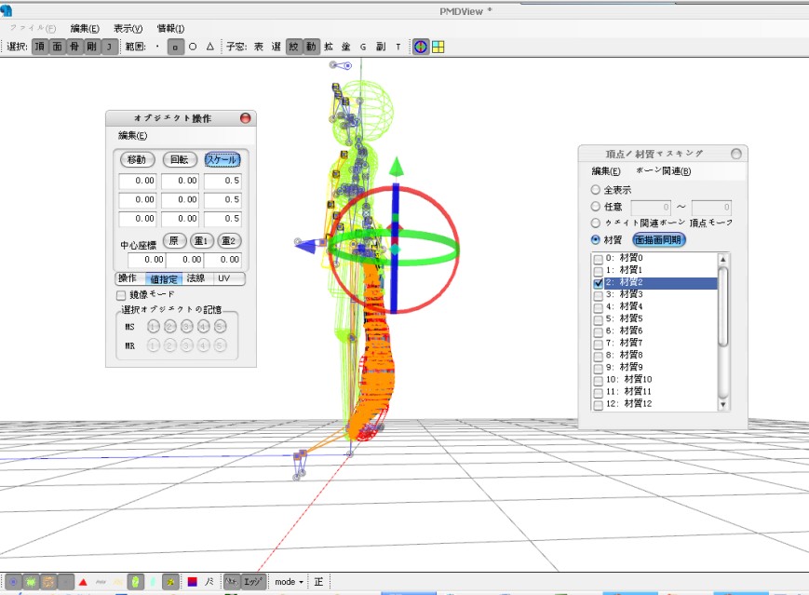Viewport: 809px width, 595px height.
Task: Select the square range-selection shape
Action: click(x=175, y=47)
